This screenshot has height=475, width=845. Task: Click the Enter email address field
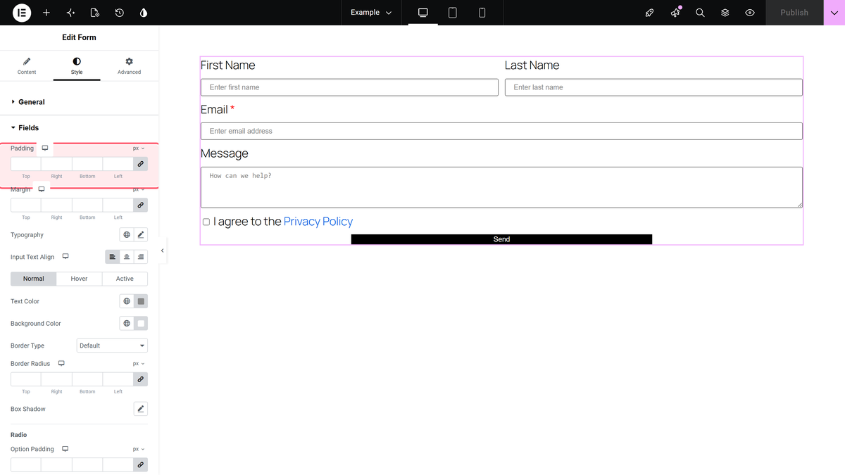click(501, 131)
